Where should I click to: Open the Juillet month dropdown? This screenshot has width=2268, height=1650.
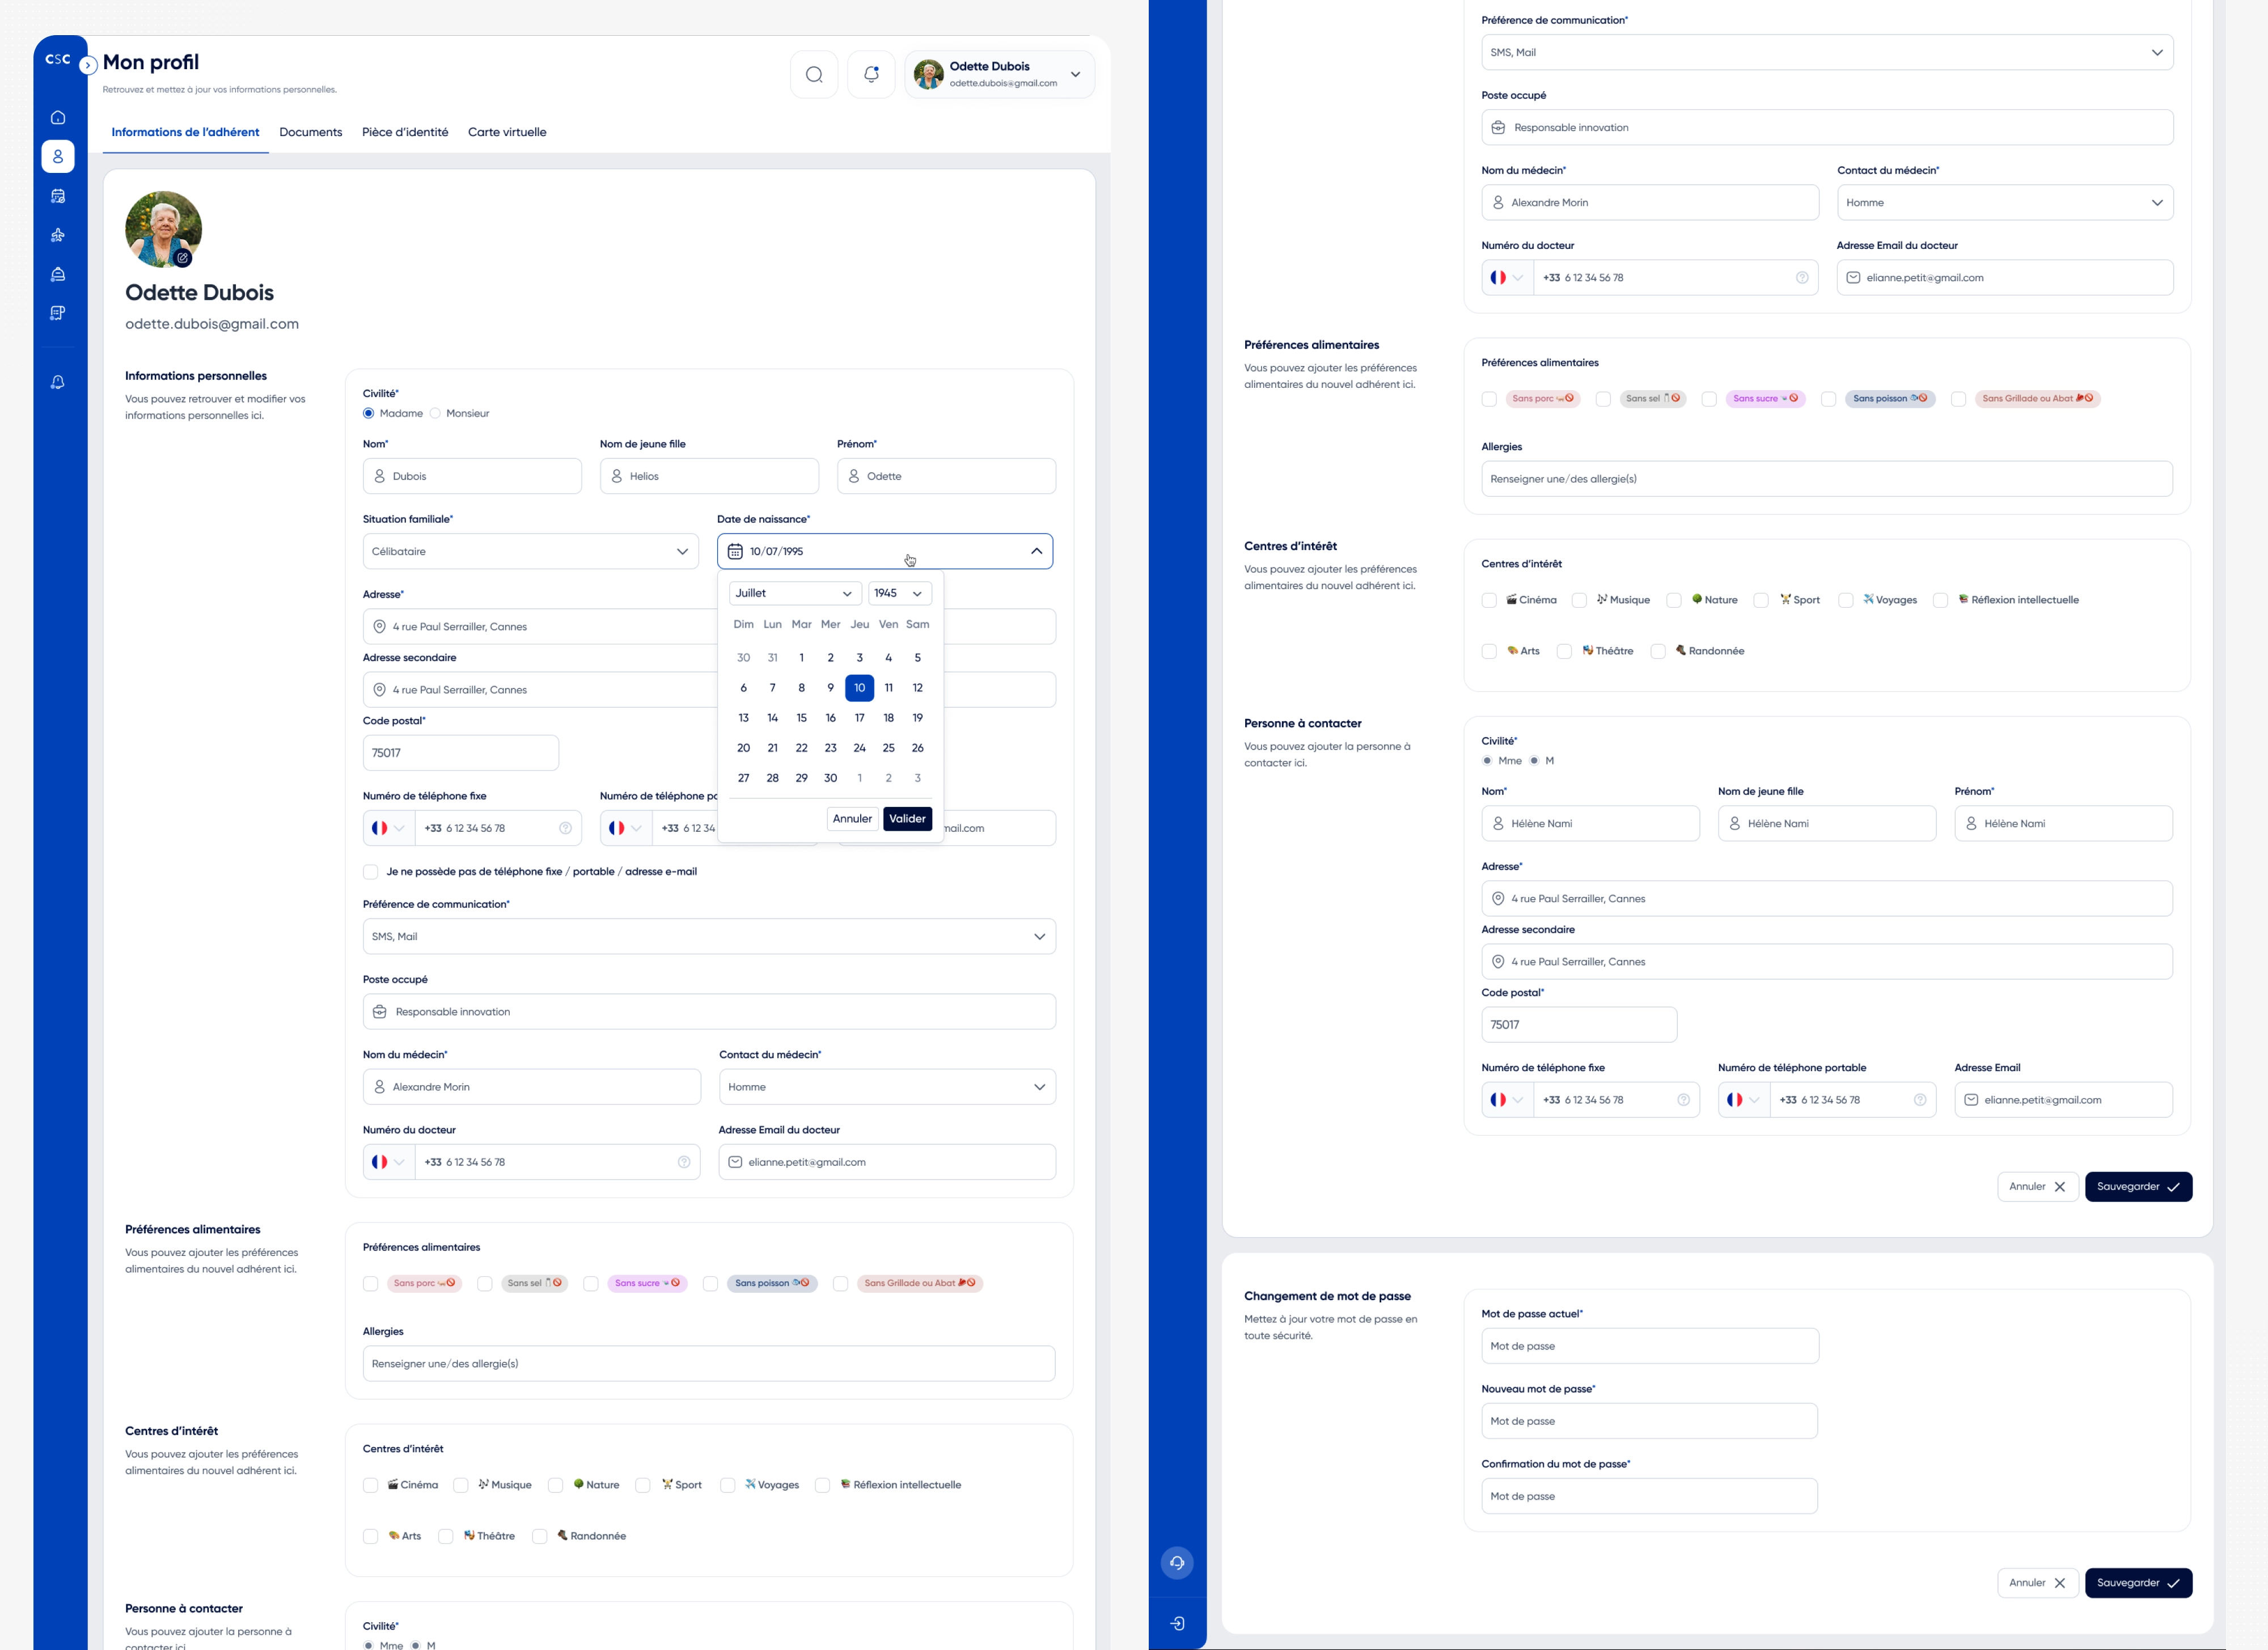[795, 593]
